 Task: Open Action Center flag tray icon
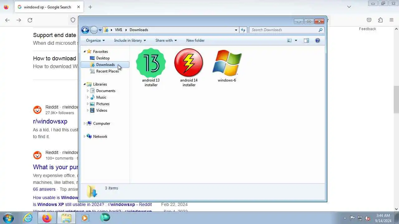(353, 218)
